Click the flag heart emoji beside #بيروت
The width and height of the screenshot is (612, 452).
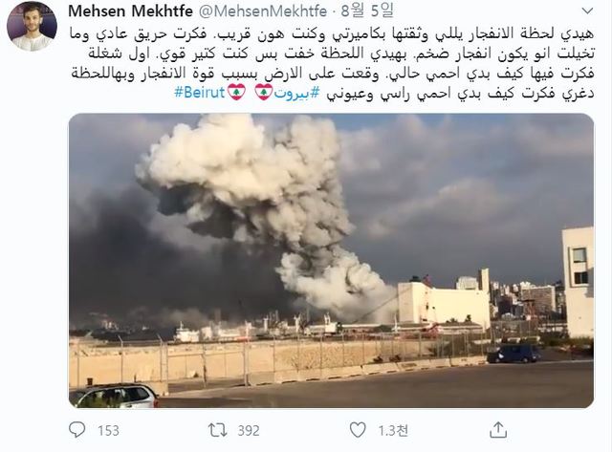click(x=264, y=93)
